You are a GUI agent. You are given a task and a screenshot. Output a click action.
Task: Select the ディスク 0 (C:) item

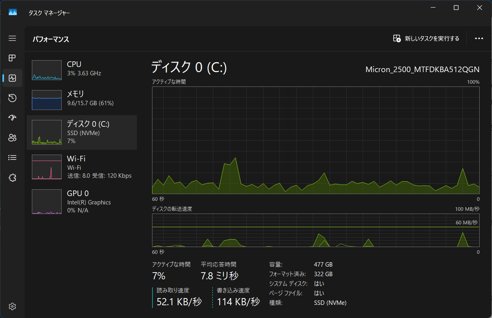(x=82, y=133)
